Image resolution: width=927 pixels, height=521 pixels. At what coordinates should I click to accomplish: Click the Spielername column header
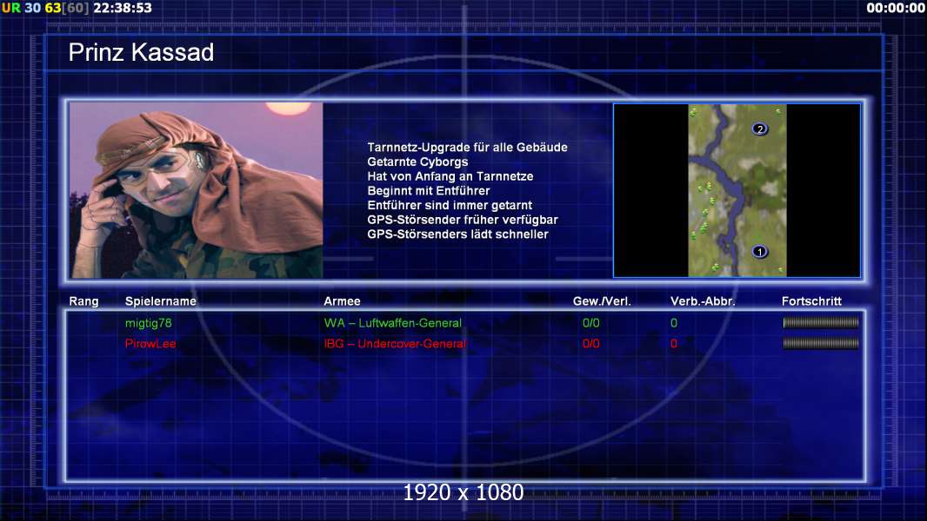161,301
